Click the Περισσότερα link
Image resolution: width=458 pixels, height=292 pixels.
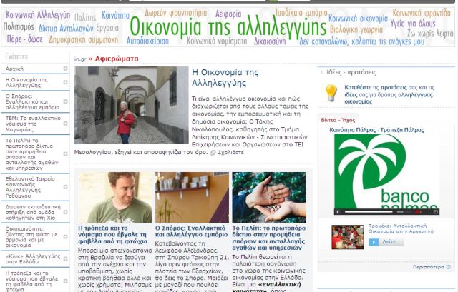point(428,267)
